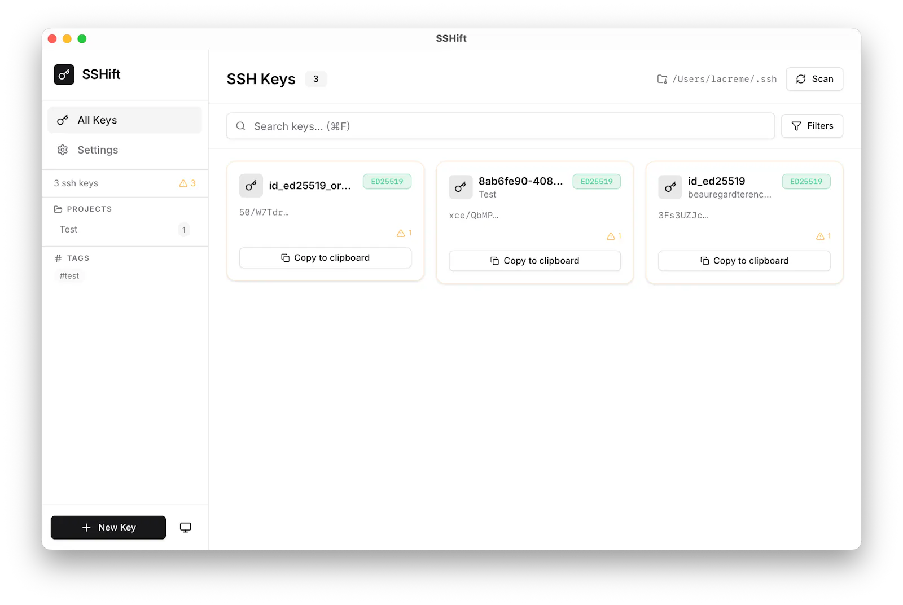
Task: Click Test label under 8ab6fe90-408...
Action: [488, 195]
